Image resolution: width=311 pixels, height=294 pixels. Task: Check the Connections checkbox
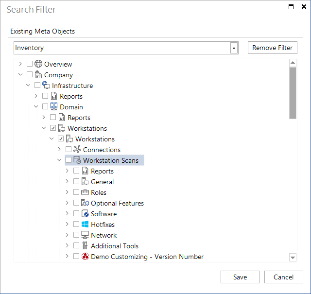69,149
